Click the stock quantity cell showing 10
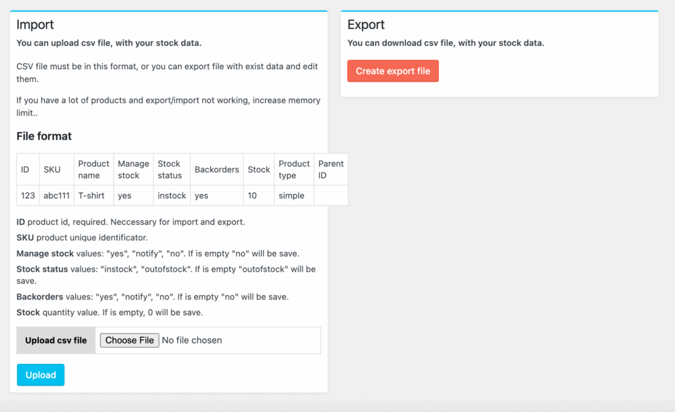This screenshot has height=412, width=675. (253, 195)
